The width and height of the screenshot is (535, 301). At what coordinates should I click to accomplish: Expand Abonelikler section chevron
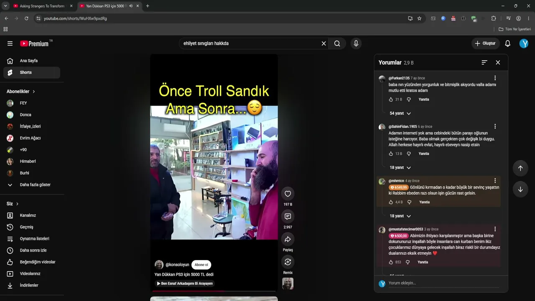34,92
